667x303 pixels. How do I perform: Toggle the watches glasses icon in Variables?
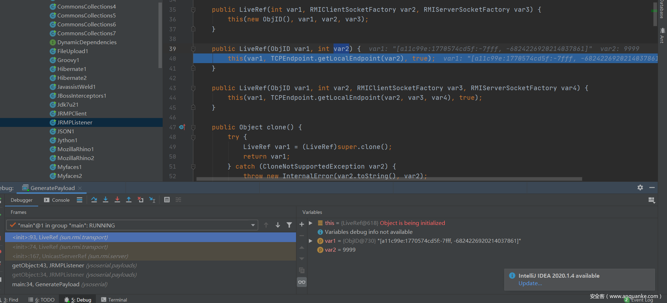click(302, 282)
